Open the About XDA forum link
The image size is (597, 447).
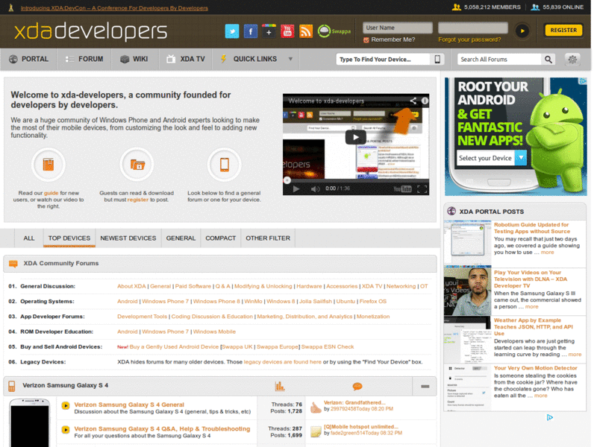tap(131, 286)
